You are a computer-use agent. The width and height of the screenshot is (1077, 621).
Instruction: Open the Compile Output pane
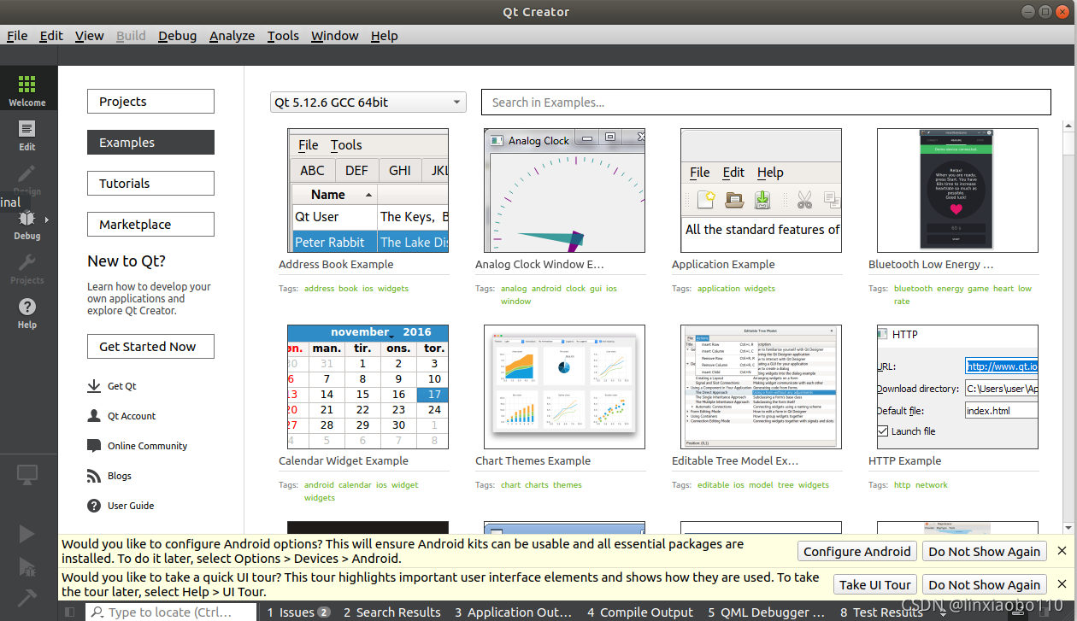(640, 612)
